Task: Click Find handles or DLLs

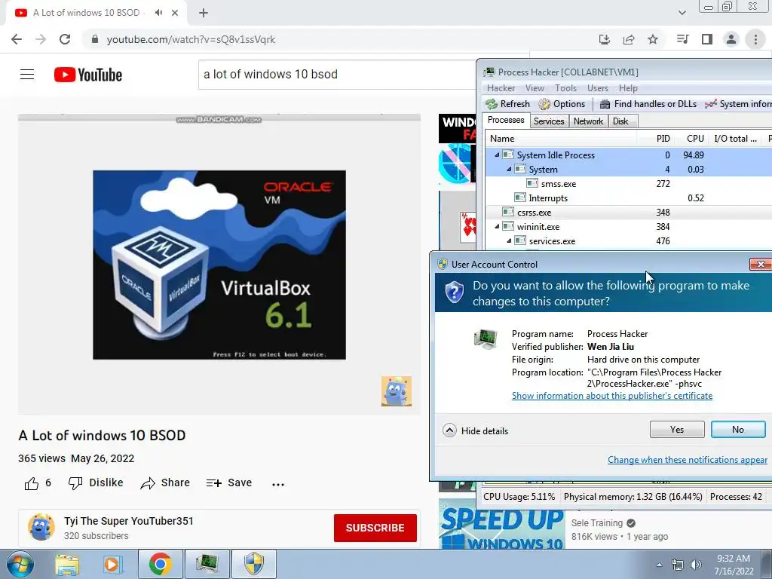Action: coord(648,104)
